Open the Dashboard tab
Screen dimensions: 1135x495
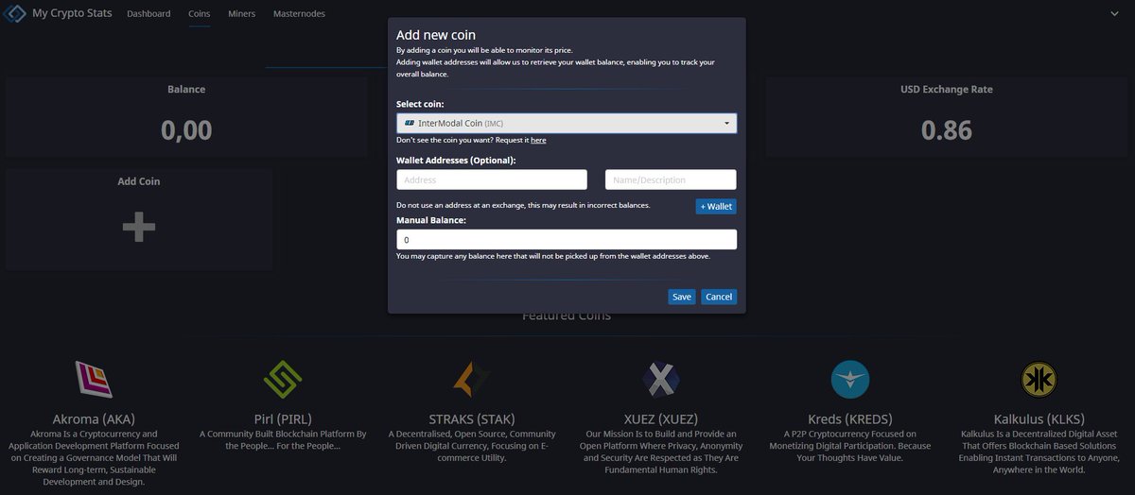pyautogui.click(x=148, y=14)
